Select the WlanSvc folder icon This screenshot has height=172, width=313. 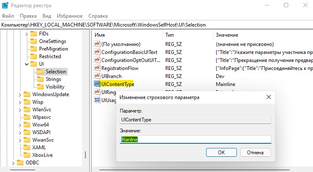pos(27,110)
